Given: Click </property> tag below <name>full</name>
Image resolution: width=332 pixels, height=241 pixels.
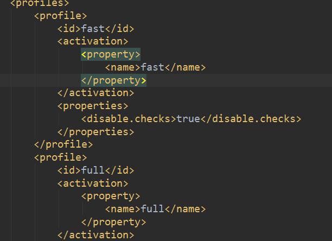Looking at the screenshot, I should pyautogui.click(x=113, y=222).
